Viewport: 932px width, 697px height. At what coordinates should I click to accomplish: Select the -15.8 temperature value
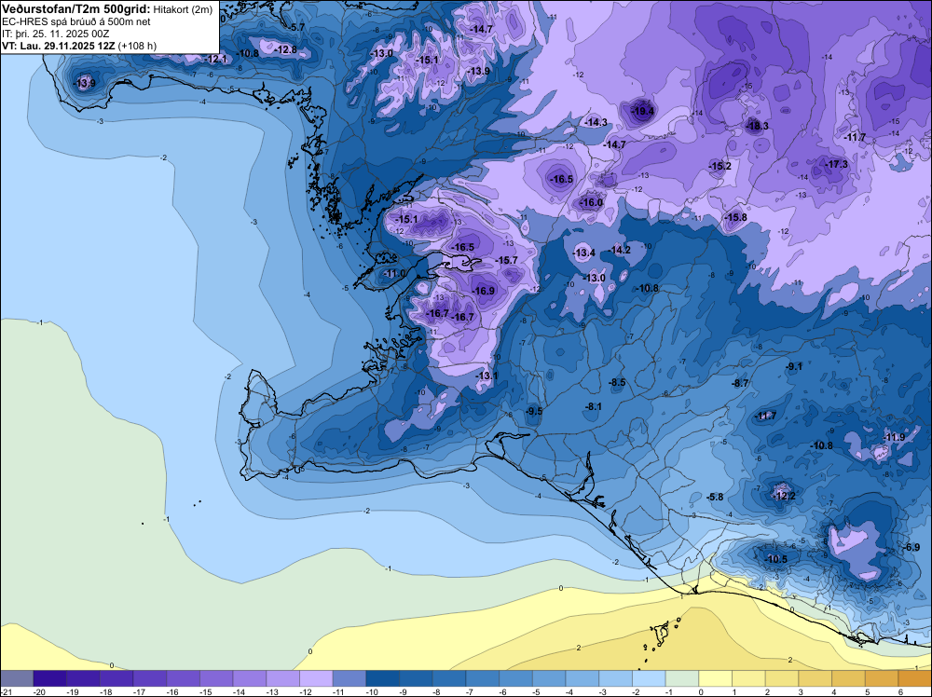point(736,217)
